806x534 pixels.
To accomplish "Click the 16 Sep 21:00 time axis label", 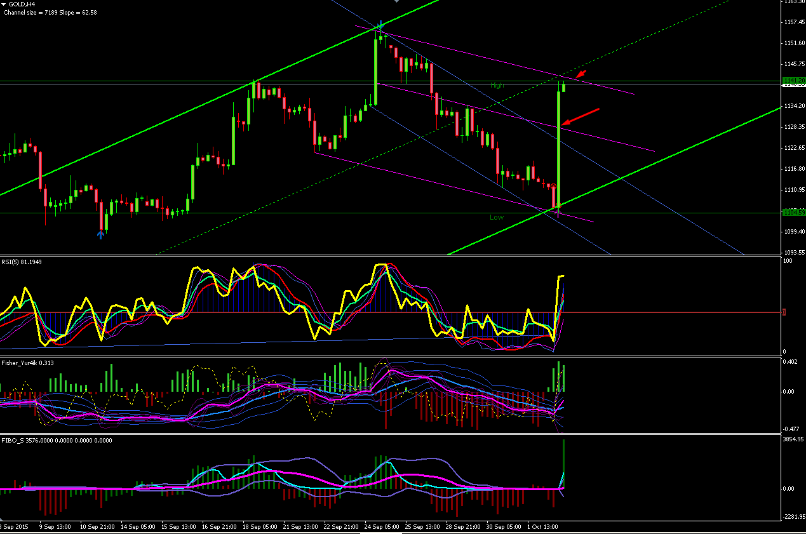I will [218, 527].
